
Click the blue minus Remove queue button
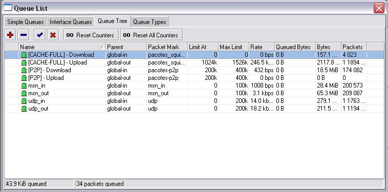point(24,35)
